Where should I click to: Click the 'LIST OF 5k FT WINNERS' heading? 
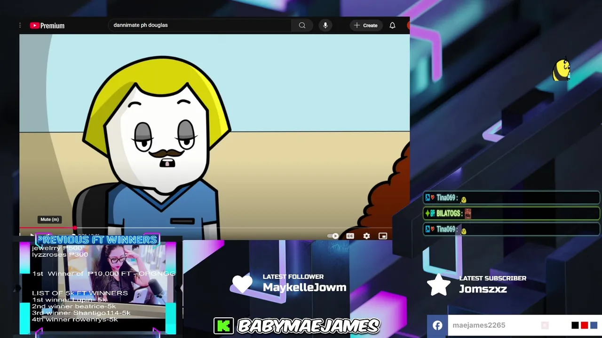pos(80,293)
